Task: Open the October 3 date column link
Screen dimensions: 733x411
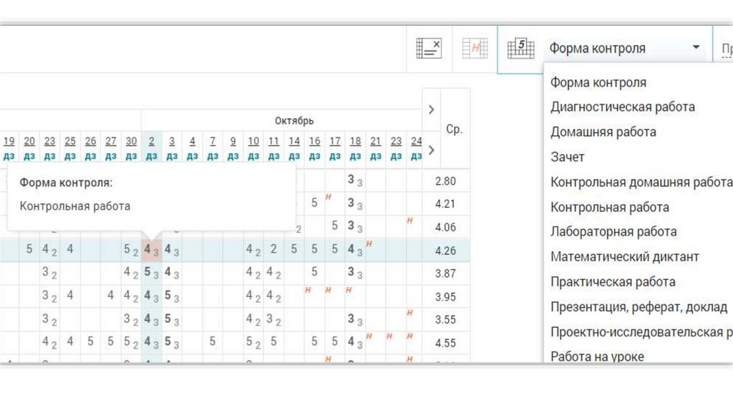Action: coord(172,142)
